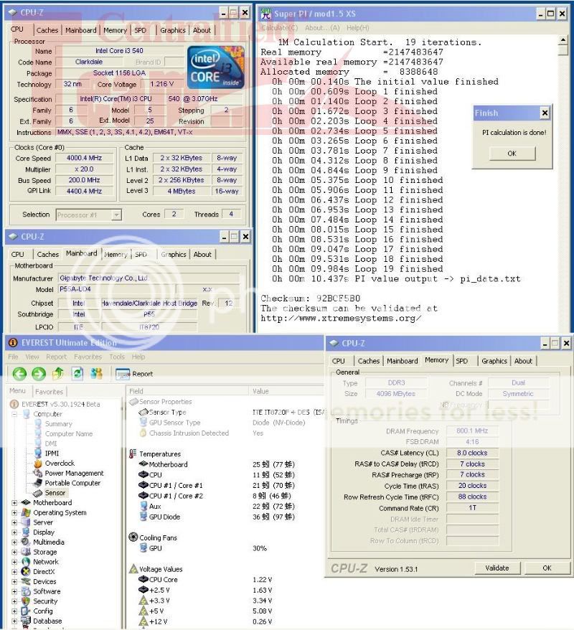Open Mainboard tab in top CPU-Z window
This screenshot has width=574, height=630.
(x=81, y=30)
